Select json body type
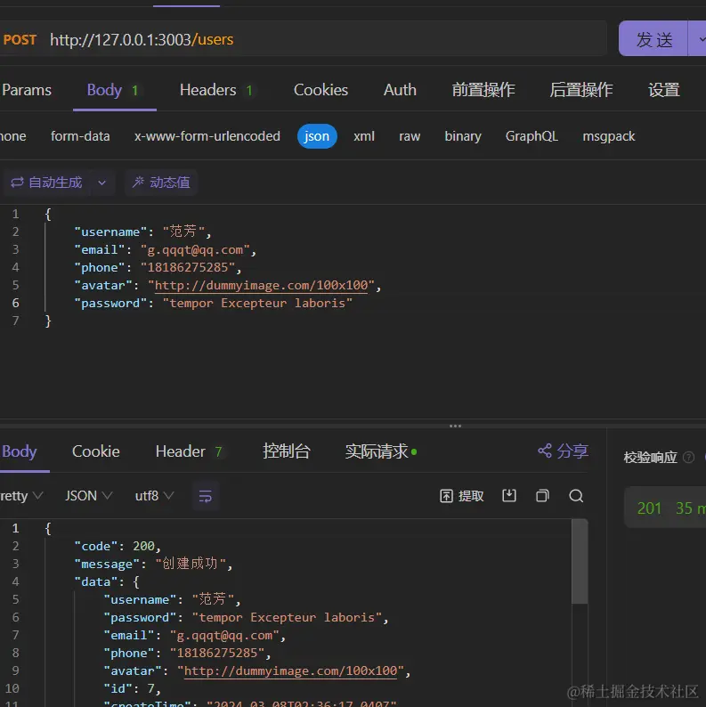 [317, 136]
